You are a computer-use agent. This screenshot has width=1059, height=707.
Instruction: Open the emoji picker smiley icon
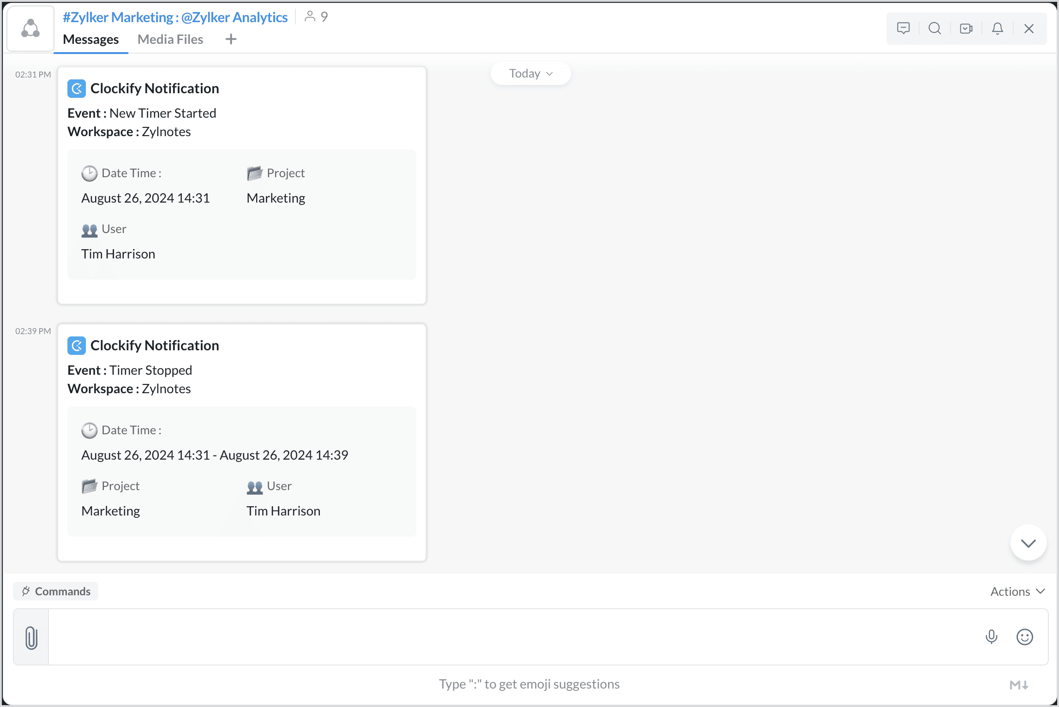pos(1024,637)
